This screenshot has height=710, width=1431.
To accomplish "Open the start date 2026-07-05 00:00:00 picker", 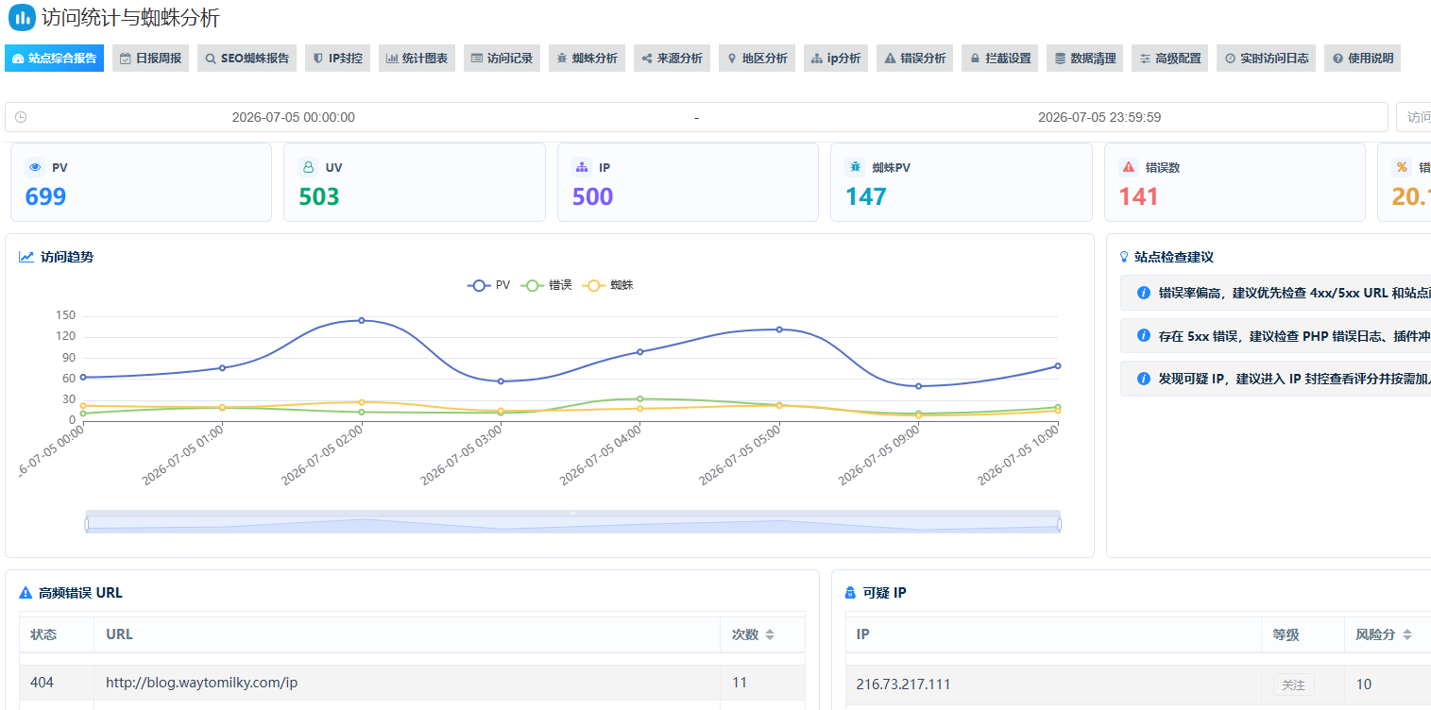I will (294, 117).
